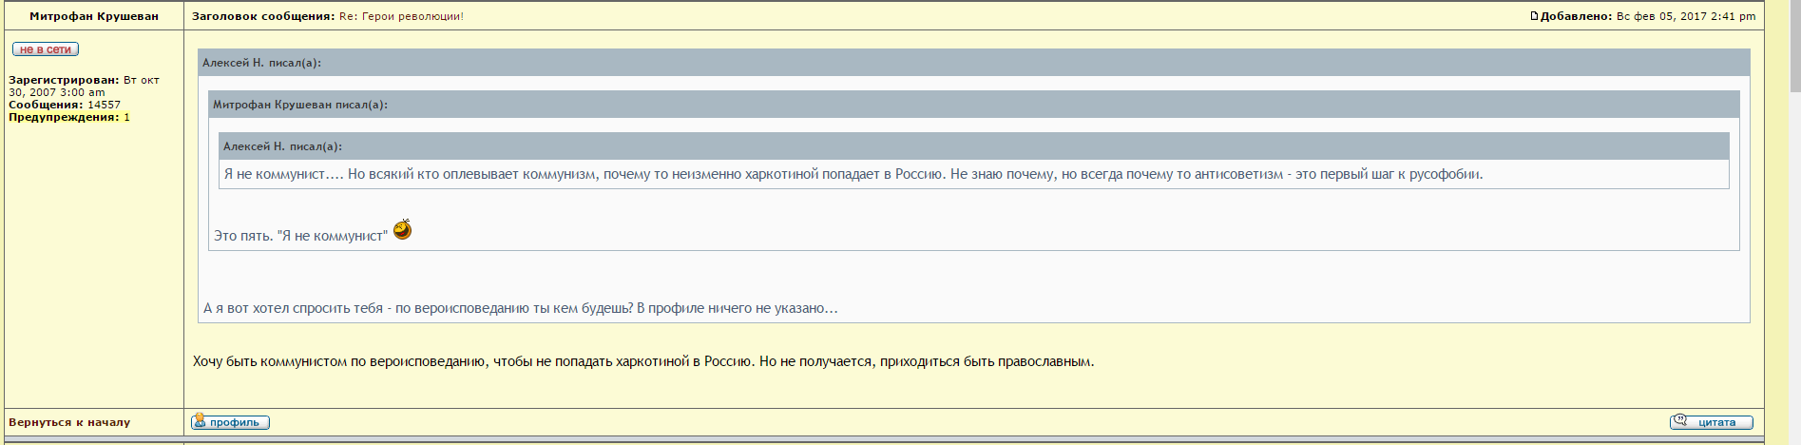The width and height of the screenshot is (1801, 445).
Task: Click 'Митрофан Крушеван писал(а):' quote header
Action: 300,105
